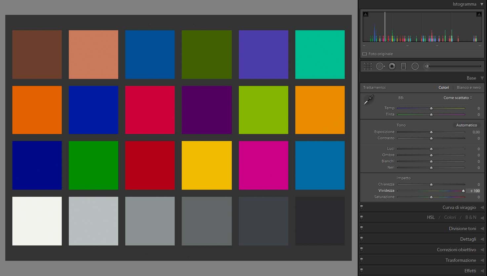This screenshot has height=276, width=487.
Task: Select the Graduated Filter tool
Action: pyautogui.click(x=403, y=66)
